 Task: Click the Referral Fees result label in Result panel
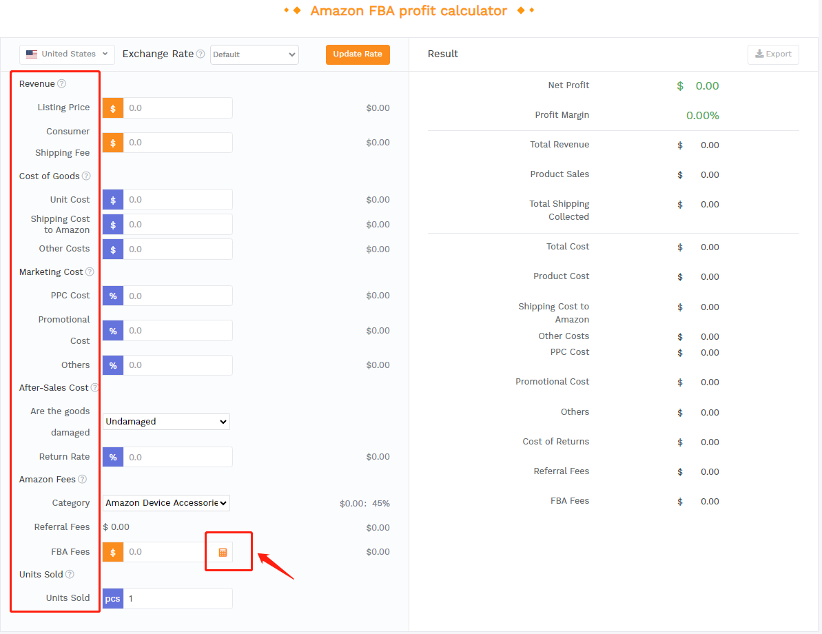pos(561,471)
